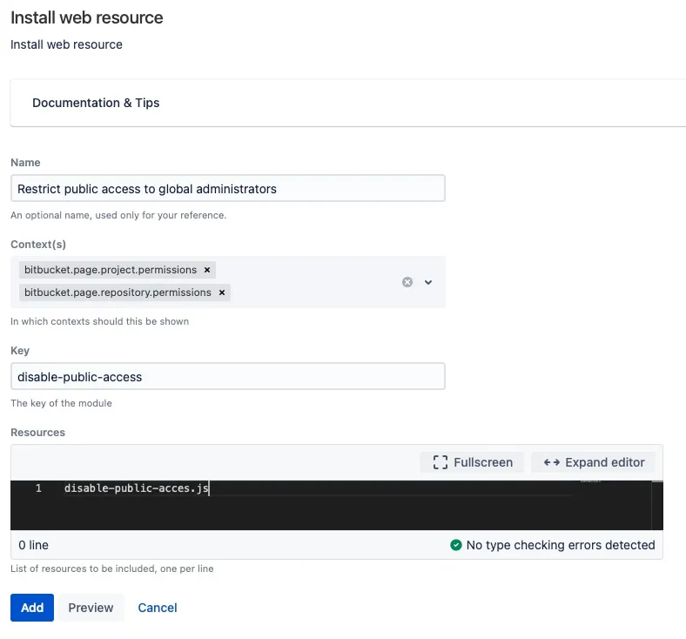
Task: Click the editor vertical scrollbar
Action: pos(657,505)
